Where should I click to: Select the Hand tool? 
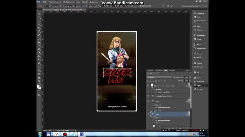39,78
